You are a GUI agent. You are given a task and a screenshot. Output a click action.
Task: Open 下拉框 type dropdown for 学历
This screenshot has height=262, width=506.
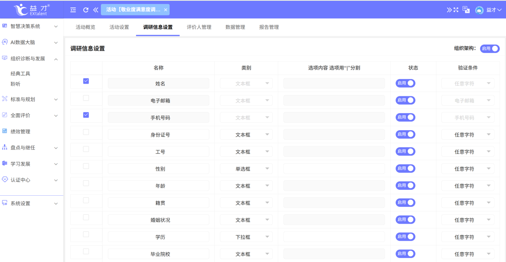246,237
